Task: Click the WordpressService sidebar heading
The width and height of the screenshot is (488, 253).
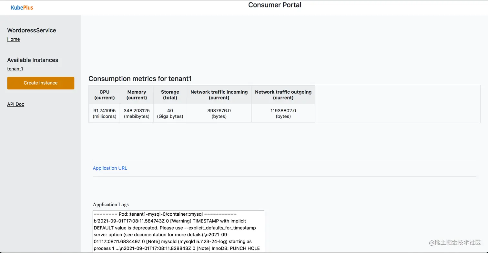Action: coord(32,30)
